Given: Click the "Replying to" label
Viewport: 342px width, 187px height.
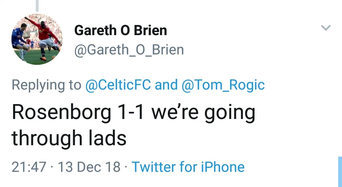Looking at the screenshot, I should coord(46,85).
